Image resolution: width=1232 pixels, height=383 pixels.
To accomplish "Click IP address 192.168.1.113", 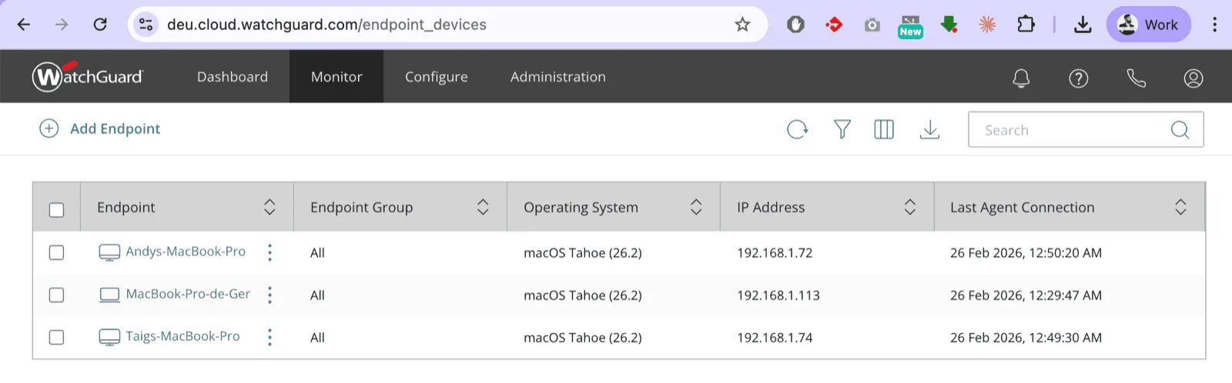I will coord(778,295).
